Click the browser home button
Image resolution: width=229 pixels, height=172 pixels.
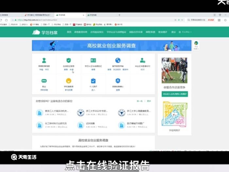(6, 20)
